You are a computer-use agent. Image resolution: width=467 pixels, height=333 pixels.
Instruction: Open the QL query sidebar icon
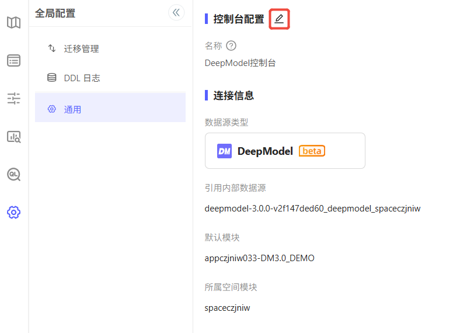pyautogui.click(x=13, y=175)
